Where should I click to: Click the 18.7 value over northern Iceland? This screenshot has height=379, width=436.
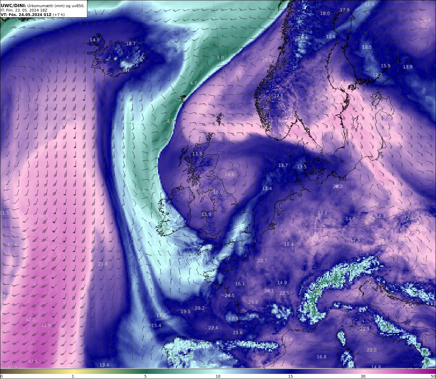[131, 44]
